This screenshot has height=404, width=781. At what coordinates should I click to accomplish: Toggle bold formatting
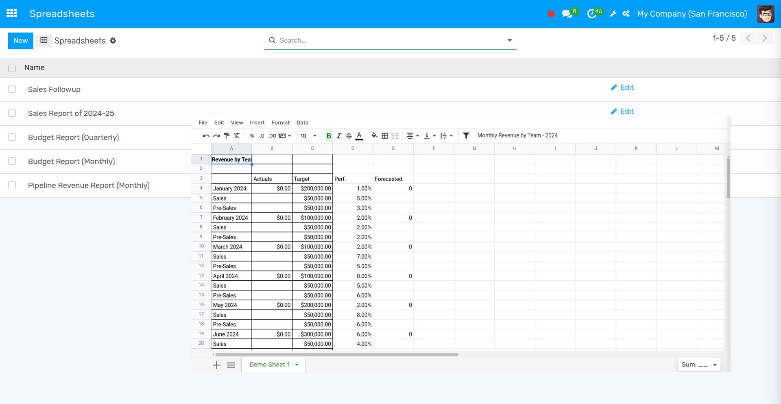tap(329, 136)
